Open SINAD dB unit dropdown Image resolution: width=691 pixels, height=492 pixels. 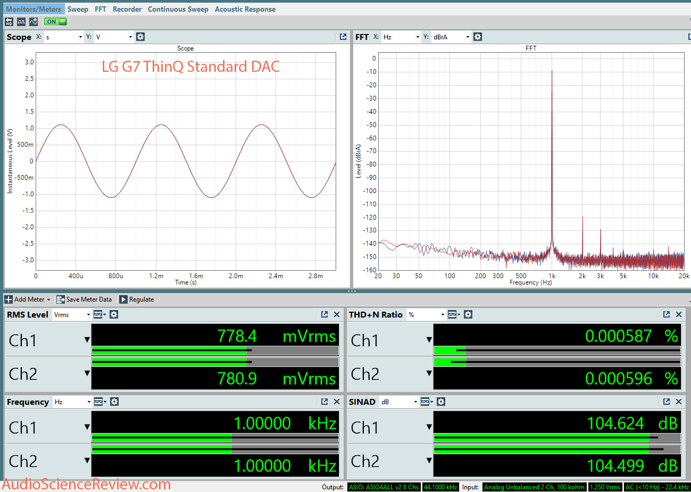[x=399, y=402]
